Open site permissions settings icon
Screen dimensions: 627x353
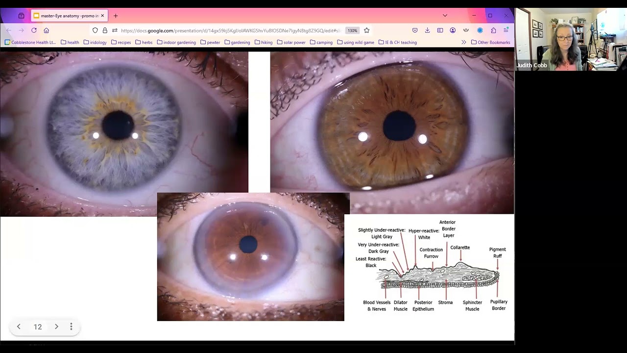pos(115,30)
